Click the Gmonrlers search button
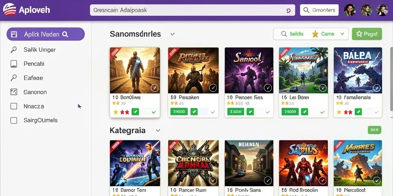 (319, 10)
